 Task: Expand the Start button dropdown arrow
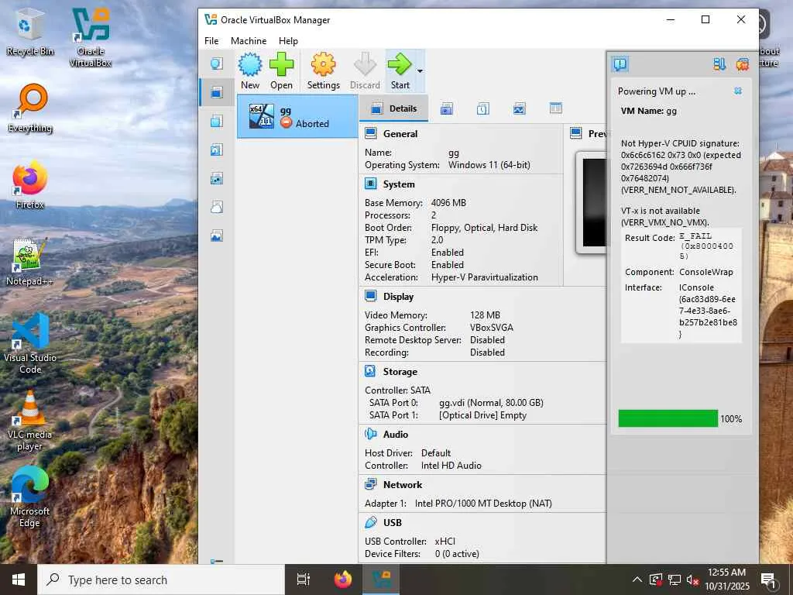coord(420,71)
